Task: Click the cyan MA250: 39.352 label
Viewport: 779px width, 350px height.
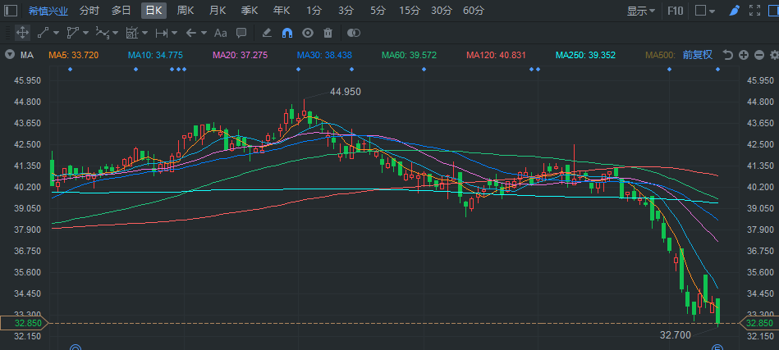Action: click(586, 55)
